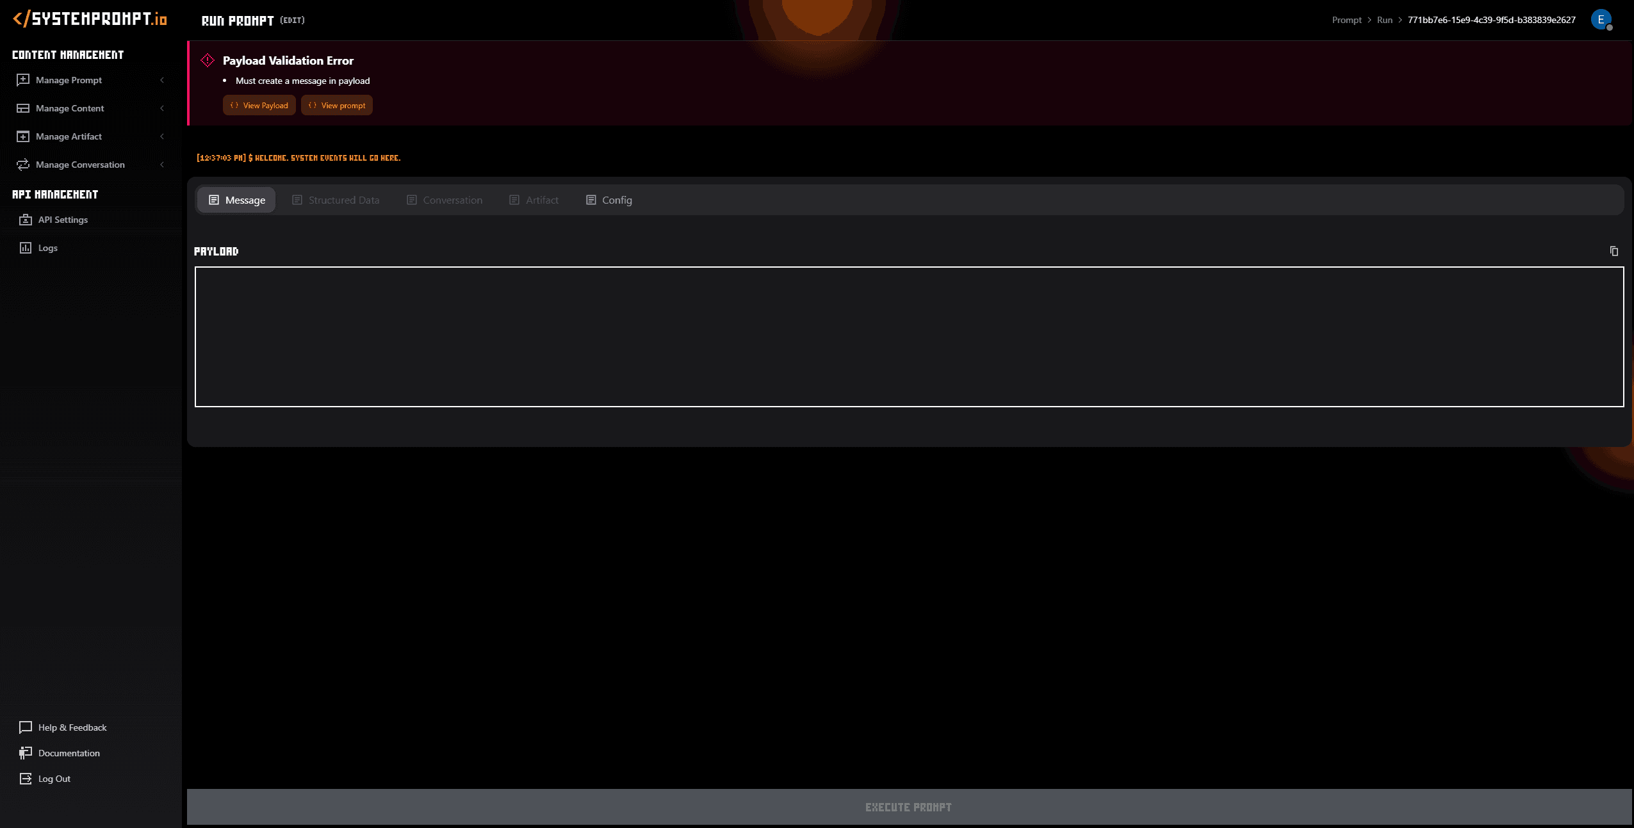Image resolution: width=1634 pixels, height=828 pixels.
Task: Toggle the Message tab active state
Action: pyautogui.click(x=236, y=200)
